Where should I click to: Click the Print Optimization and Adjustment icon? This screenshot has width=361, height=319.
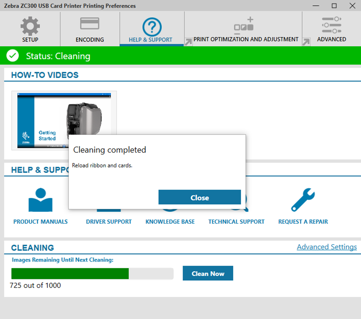point(245,25)
